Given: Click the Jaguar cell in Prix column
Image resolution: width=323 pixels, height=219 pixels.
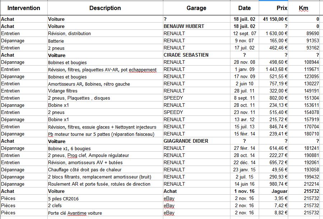Looking at the screenshot, I should coord(280,191).
